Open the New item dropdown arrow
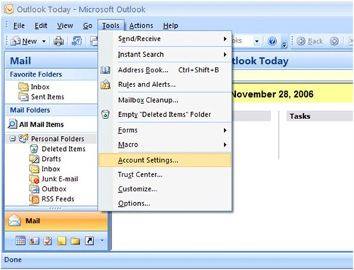The width and height of the screenshot is (354, 270). click(44, 41)
